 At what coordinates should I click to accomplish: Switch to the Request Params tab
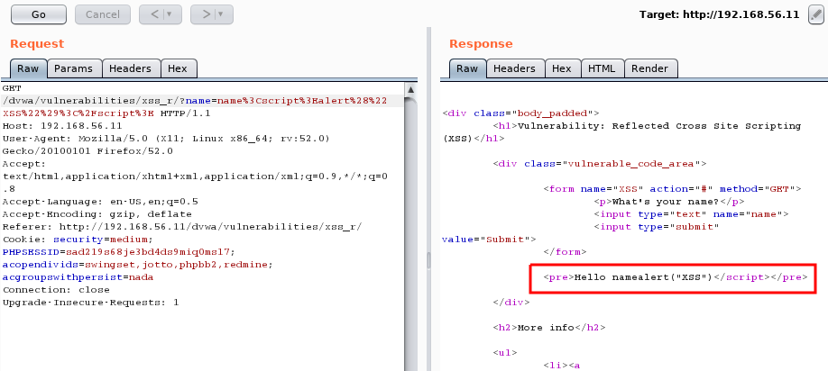pyautogui.click(x=73, y=68)
